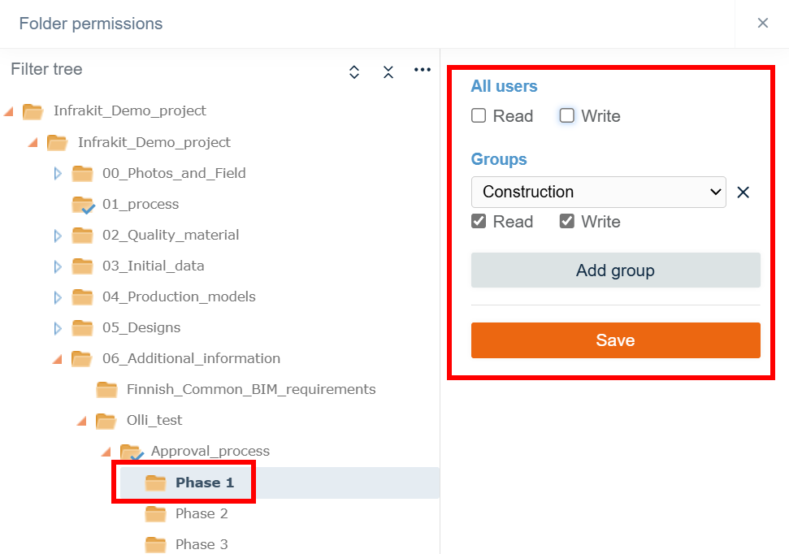This screenshot has height=554, width=789.
Task: Expand the 00_Photos_and_Field folder
Action: (x=58, y=173)
